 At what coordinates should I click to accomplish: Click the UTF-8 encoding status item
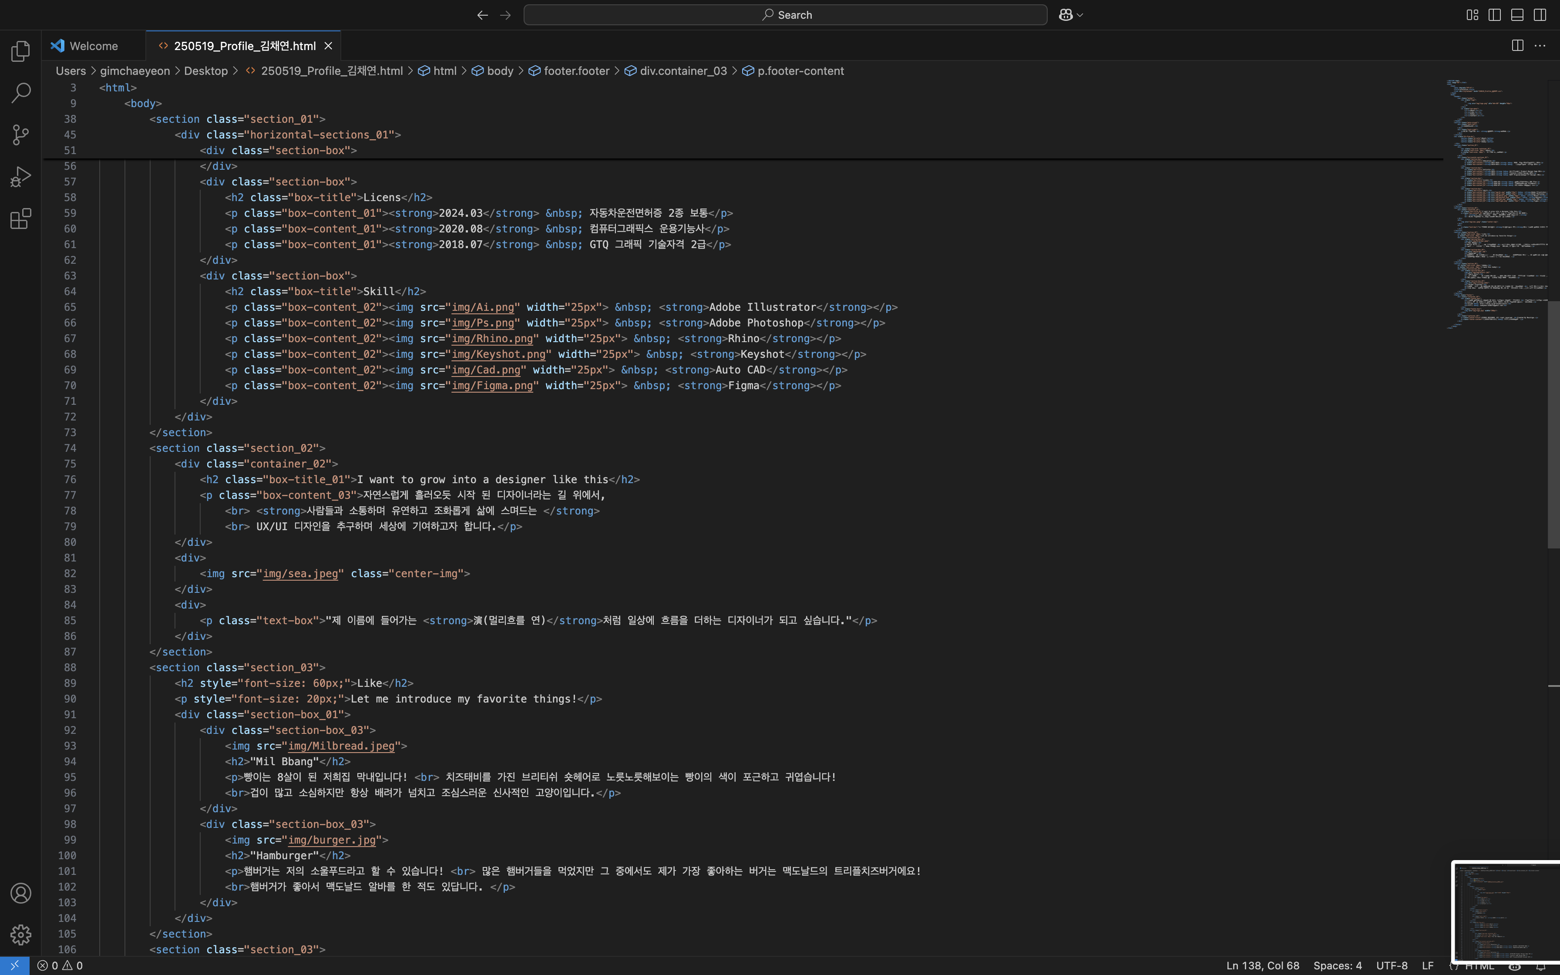point(1391,965)
